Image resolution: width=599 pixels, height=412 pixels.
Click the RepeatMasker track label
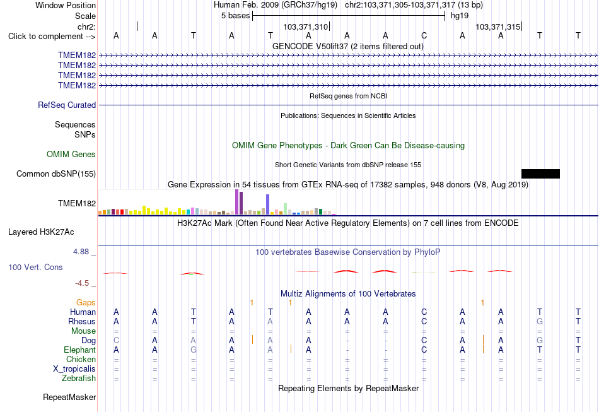pyautogui.click(x=69, y=397)
